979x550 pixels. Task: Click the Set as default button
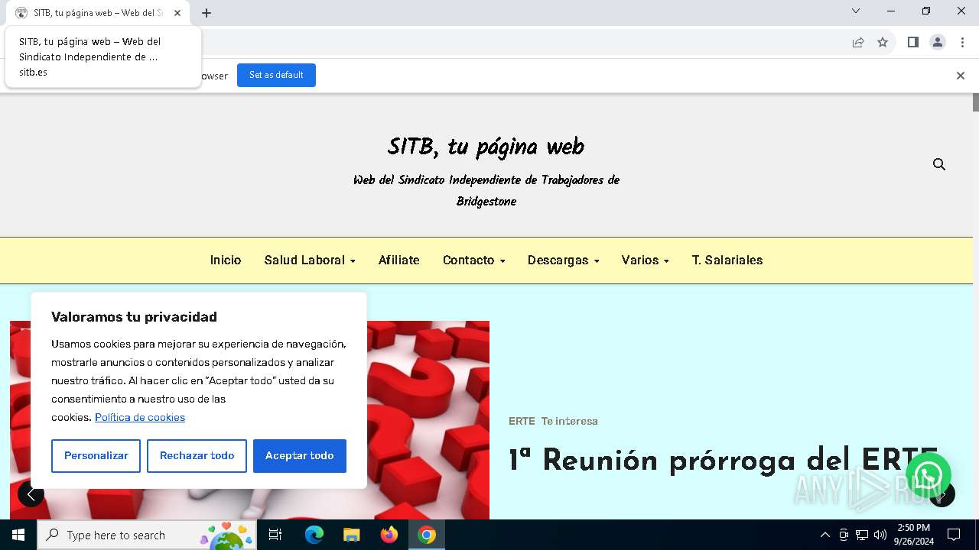click(276, 76)
